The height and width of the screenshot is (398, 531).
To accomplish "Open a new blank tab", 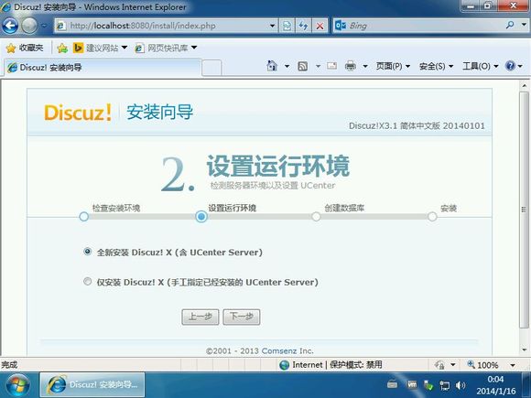I will (x=211, y=68).
